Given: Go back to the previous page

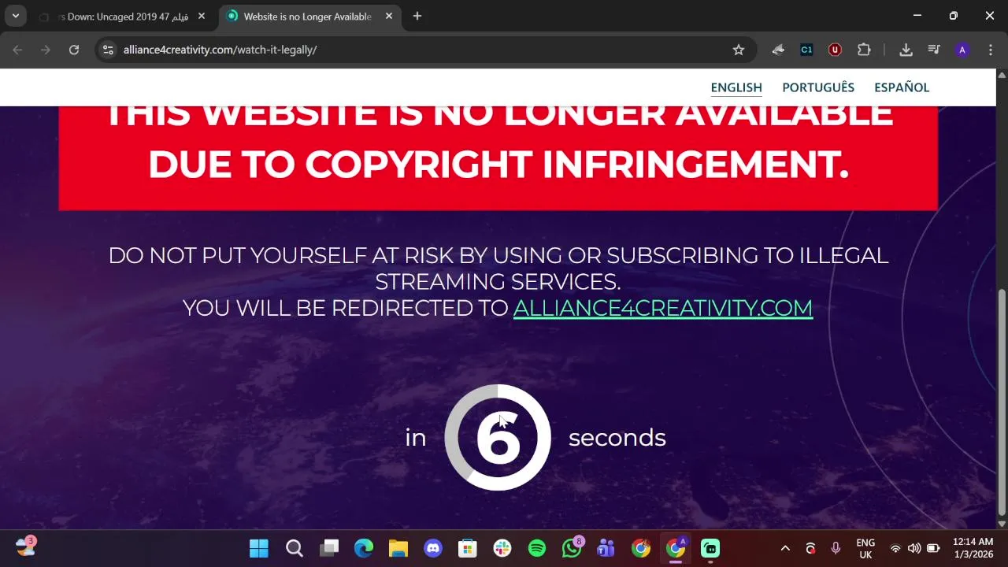Looking at the screenshot, I should coord(17,50).
